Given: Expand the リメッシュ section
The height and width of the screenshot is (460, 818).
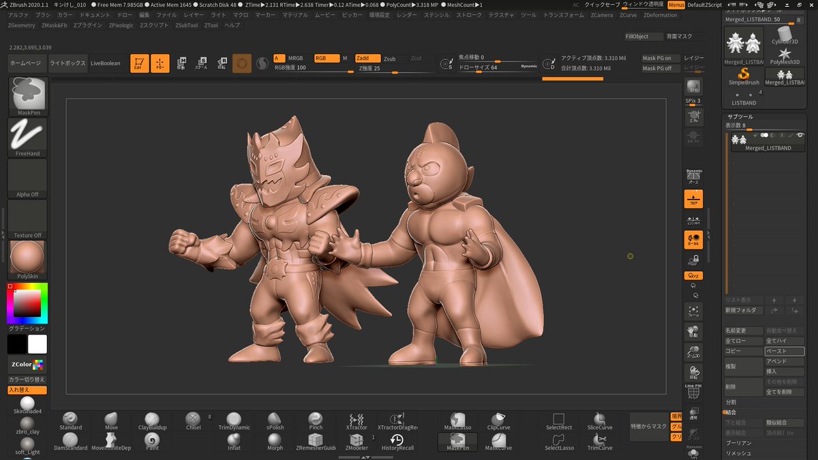Looking at the screenshot, I should coord(738,453).
